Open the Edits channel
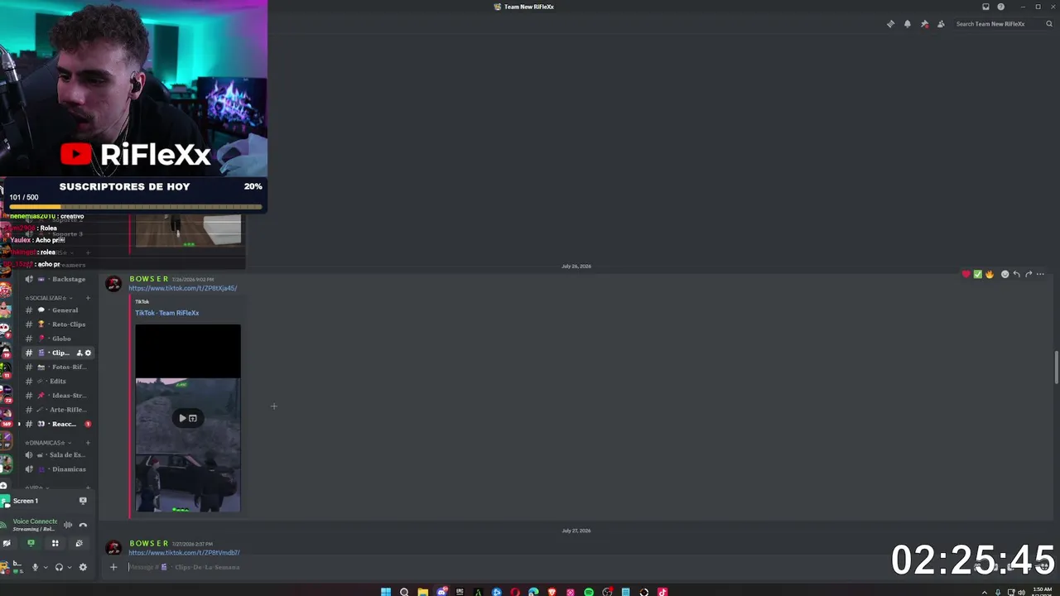 pos(58,381)
